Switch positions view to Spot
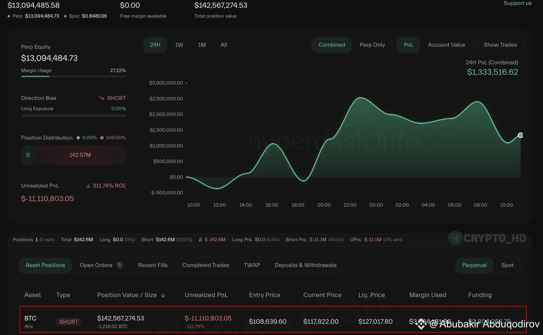The height and width of the screenshot is (335, 543). pos(507,265)
